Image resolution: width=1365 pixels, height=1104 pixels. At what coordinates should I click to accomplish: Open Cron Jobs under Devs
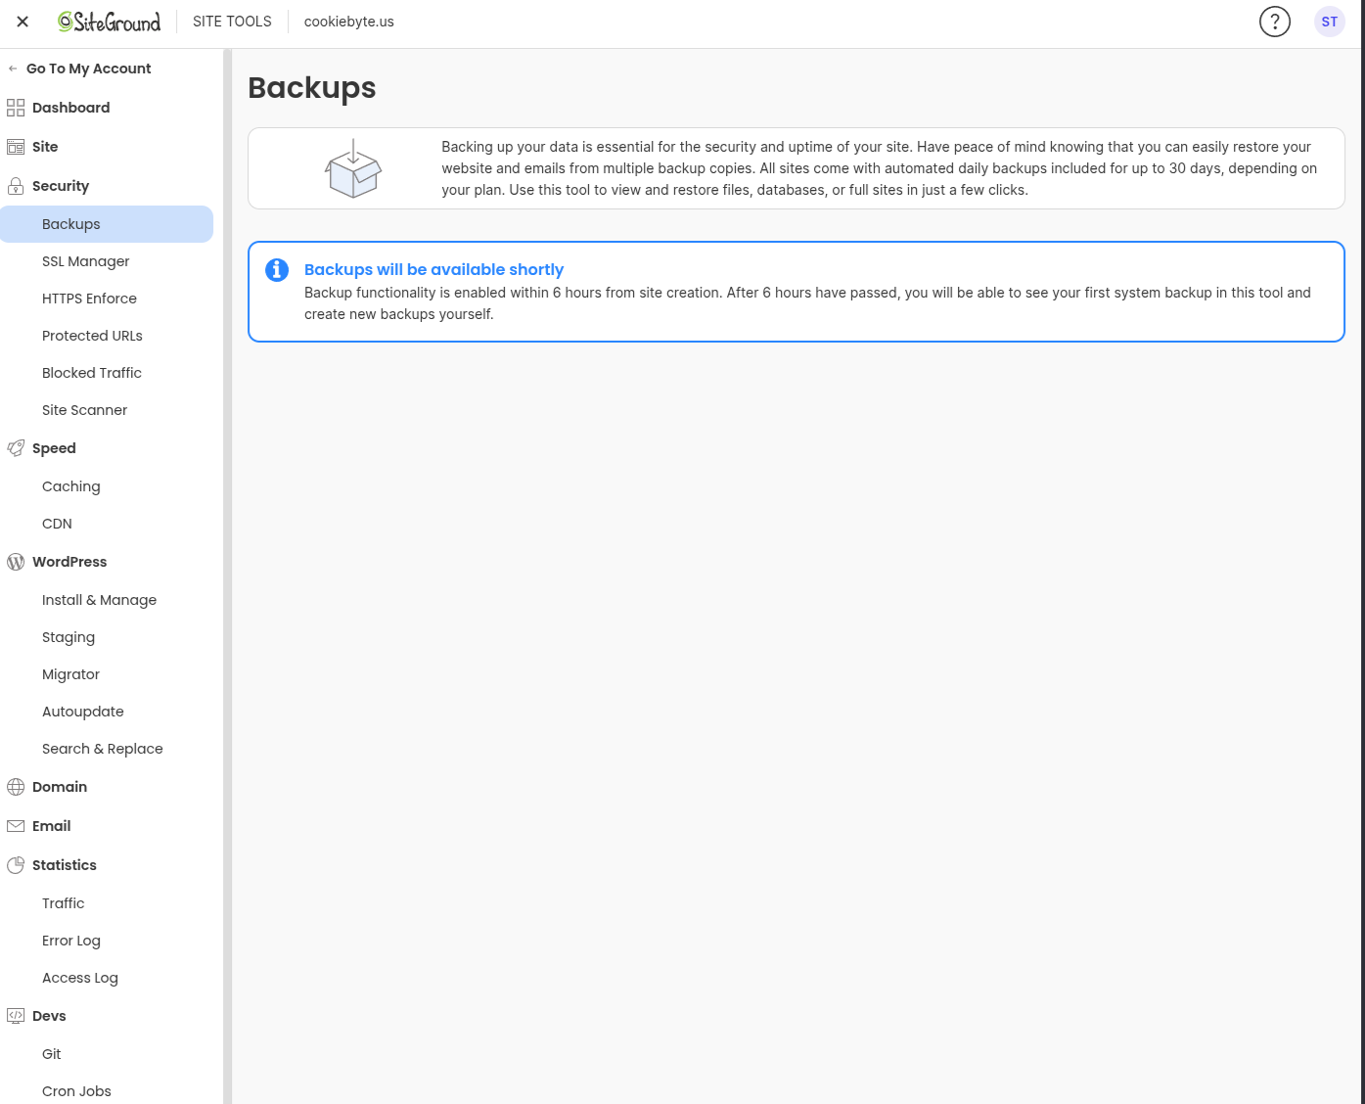point(76,1091)
